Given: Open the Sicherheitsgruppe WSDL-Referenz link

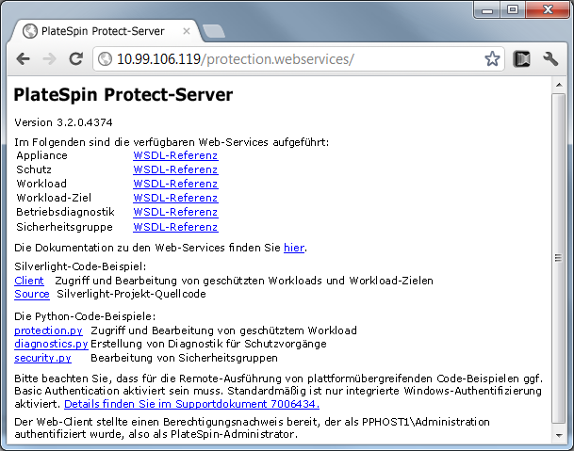Looking at the screenshot, I should [x=175, y=227].
